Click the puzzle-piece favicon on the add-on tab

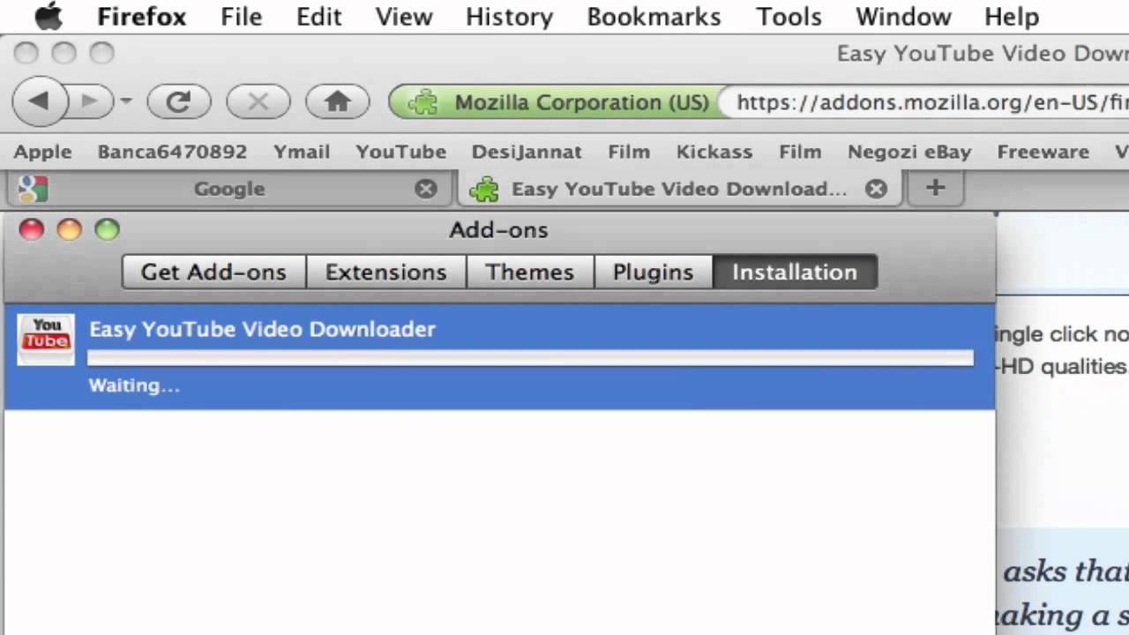(483, 189)
